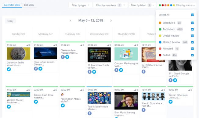This screenshot has height=118, width=199.
Task: Switch to List View tab
Action: (x=29, y=5)
